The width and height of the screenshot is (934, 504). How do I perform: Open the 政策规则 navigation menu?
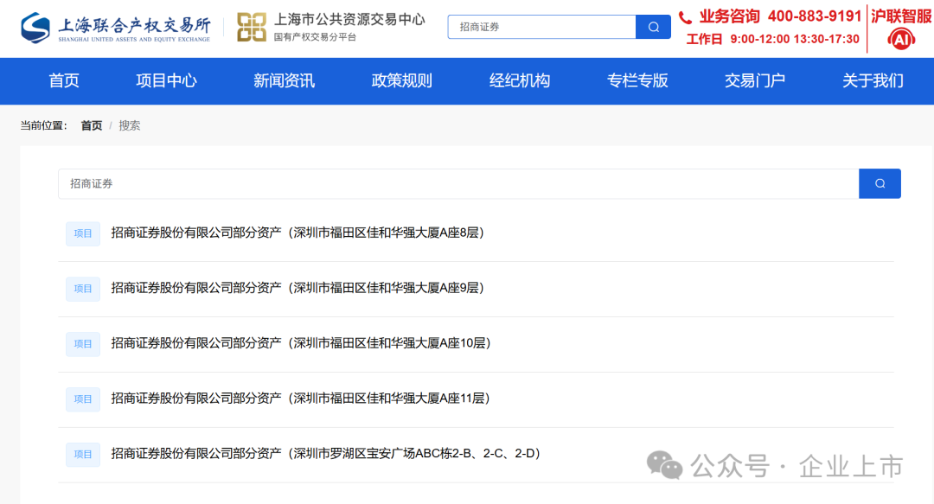[402, 80]
